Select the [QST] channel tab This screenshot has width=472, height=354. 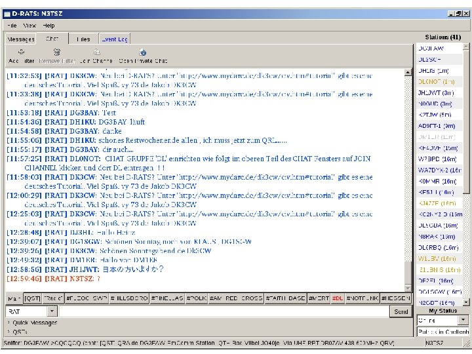pyautogui.click(x=33, y=299)
